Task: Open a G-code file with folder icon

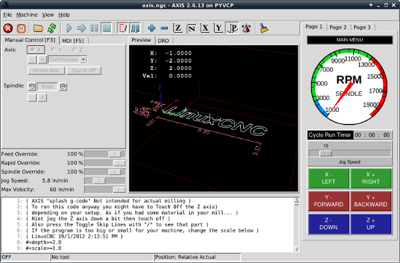Action: (38, 28)
